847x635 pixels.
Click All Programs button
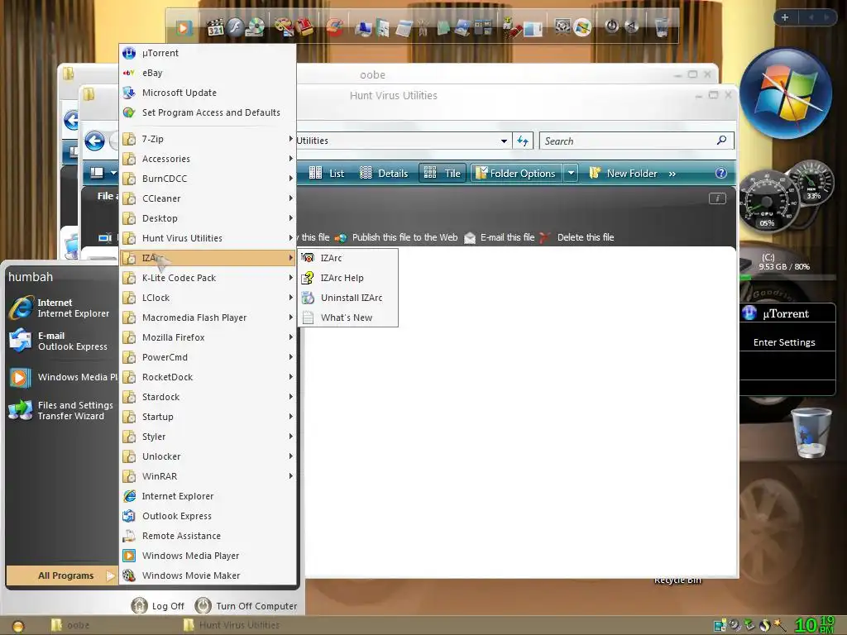pyautogui.click(x=62, y=575)
